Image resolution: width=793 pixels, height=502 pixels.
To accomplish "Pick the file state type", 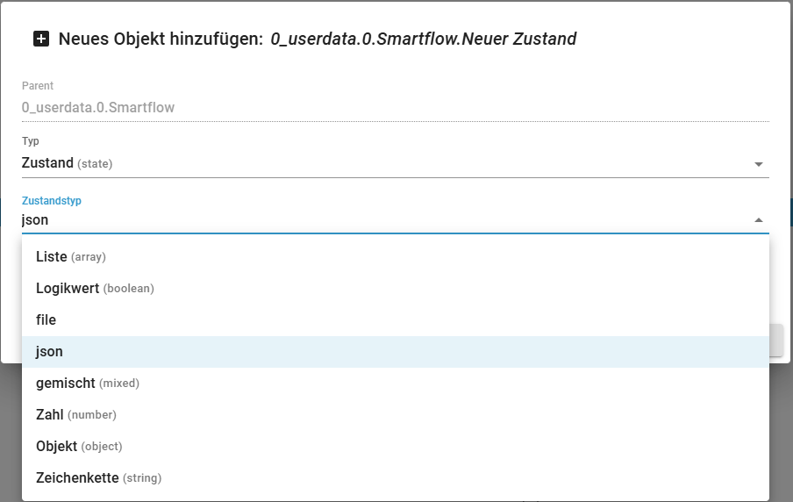I will tap(46, 319).
